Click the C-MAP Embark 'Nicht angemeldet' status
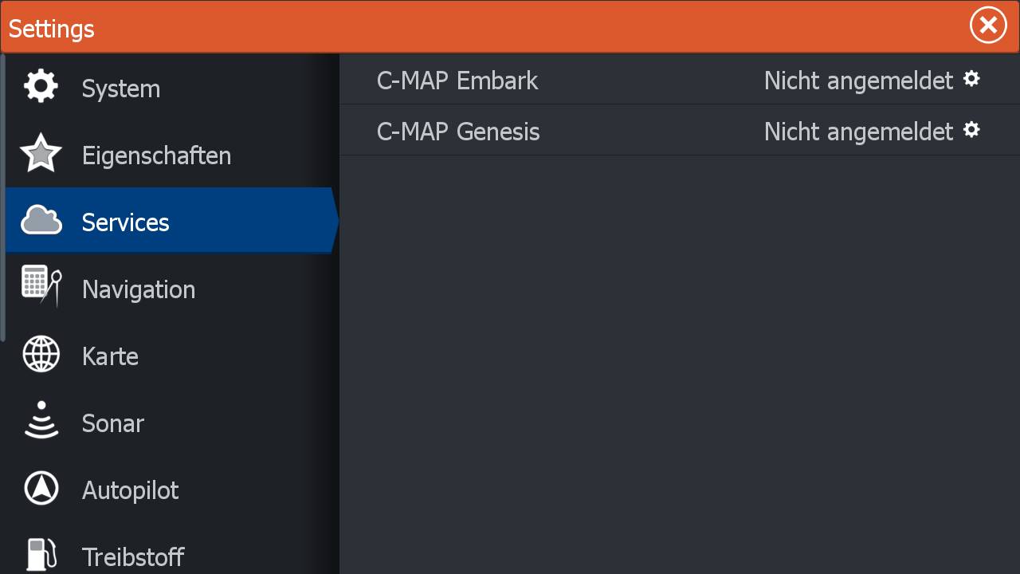 (858, 81)
